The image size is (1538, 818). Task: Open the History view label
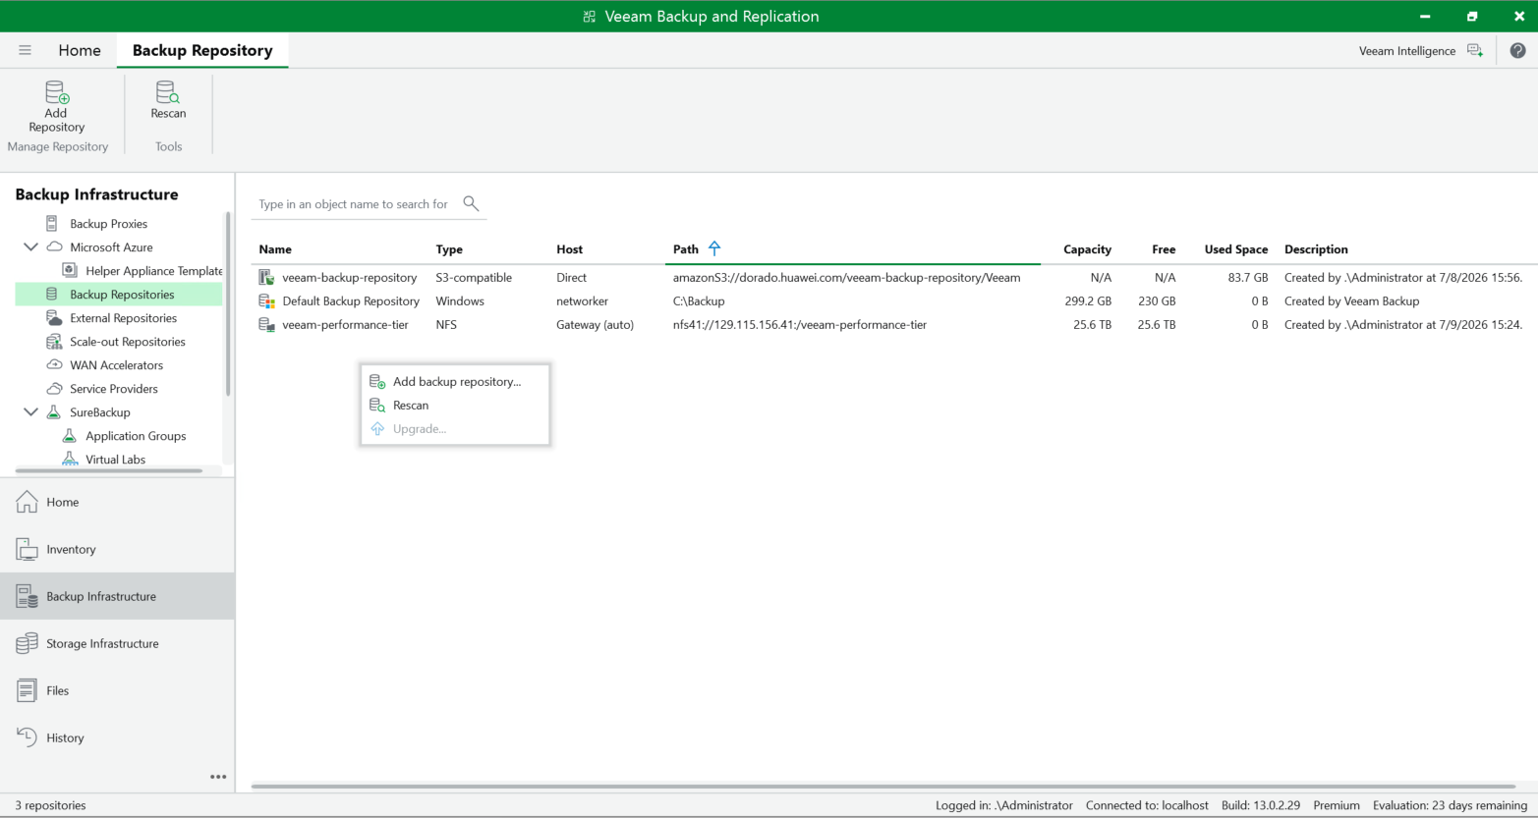65,737
